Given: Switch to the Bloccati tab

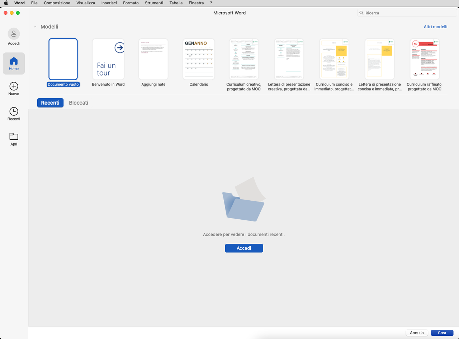Looking at the screenshot, I should (x=79, y=103).
